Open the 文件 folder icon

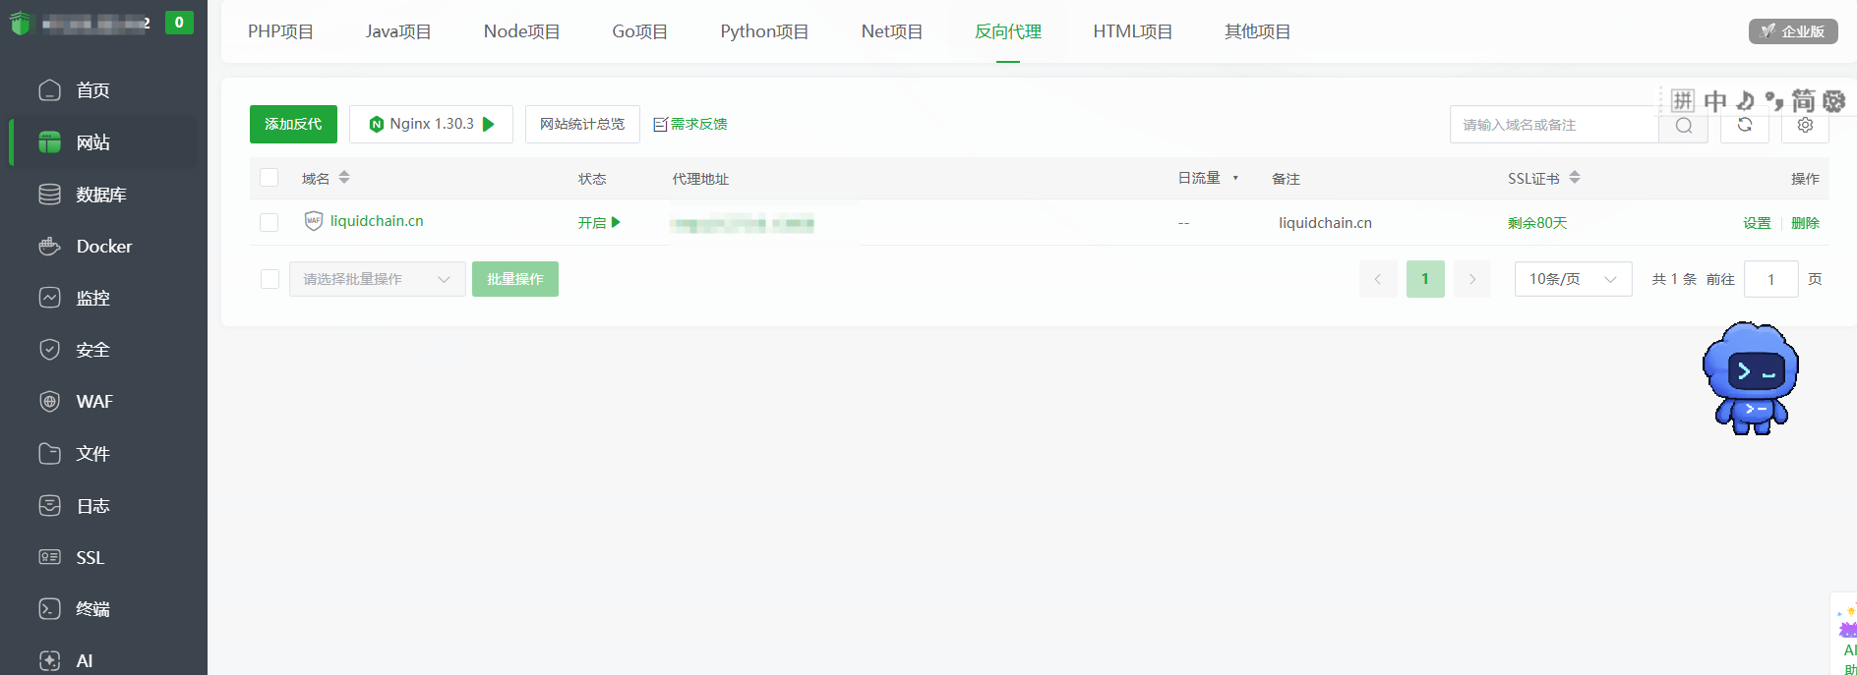49,454
